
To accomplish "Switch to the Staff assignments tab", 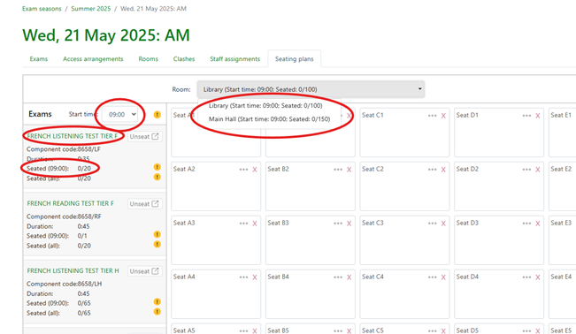I will [235, 58].
